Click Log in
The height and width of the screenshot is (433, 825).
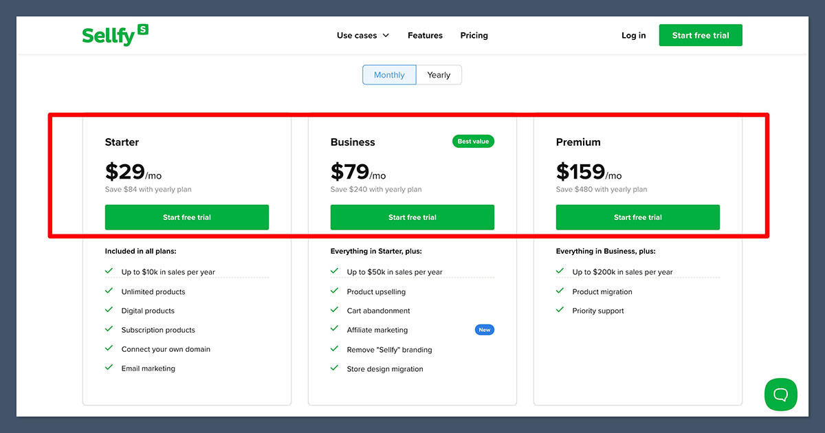coord(633,35)
